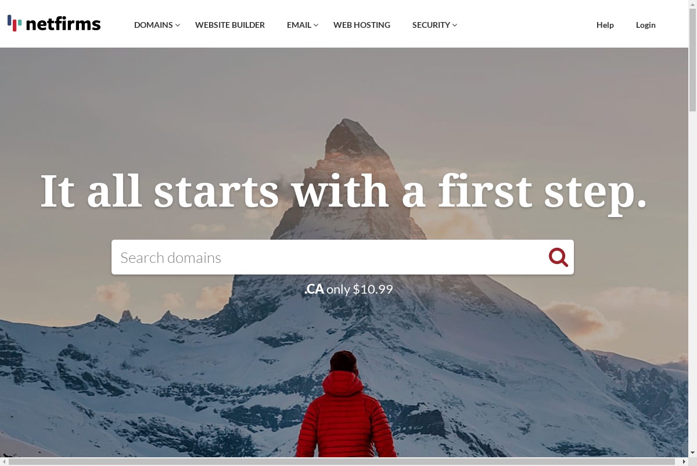The height and width of the screenshot is (466, 697).
Task: Click the horizontal scrollbar right arrow
Action: [684, 461]
